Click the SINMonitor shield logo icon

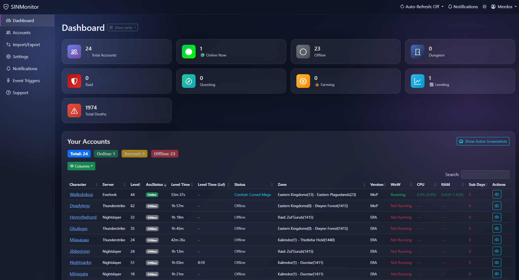coord(6,7)
